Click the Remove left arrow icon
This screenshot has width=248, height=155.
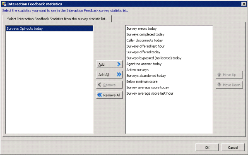tap(99, 85)
